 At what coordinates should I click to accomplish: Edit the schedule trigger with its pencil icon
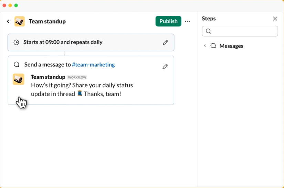pos(165,43)
